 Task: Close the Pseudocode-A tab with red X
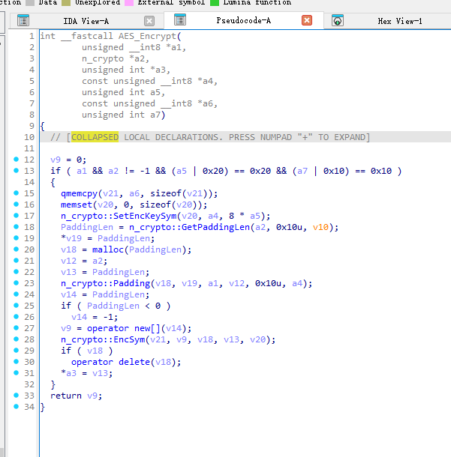point(307,20)
